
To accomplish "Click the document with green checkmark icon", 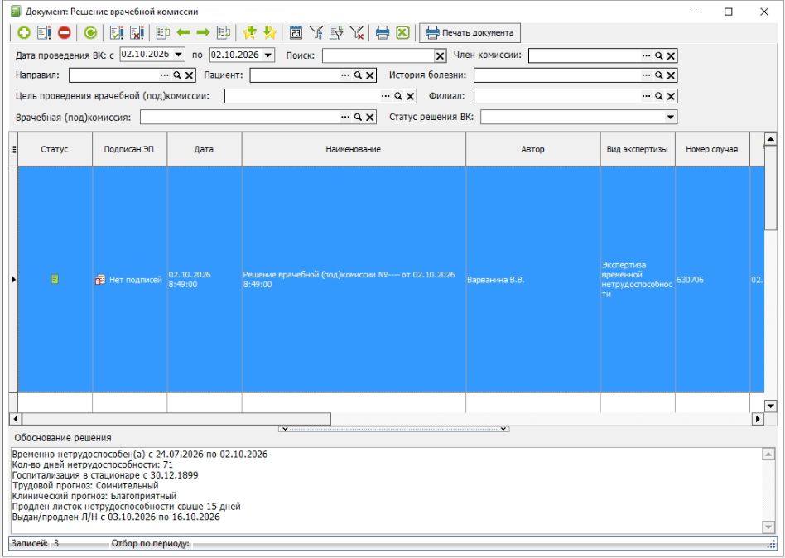I will pyautogui.click(x=117, y=33).
